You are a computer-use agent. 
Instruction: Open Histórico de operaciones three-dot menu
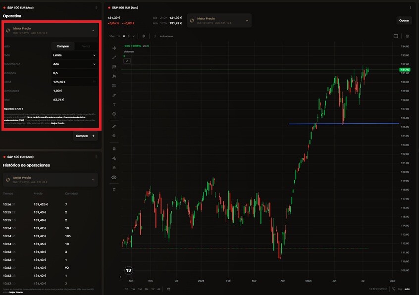96,157
